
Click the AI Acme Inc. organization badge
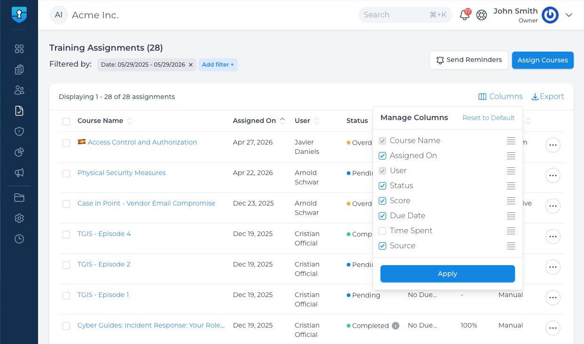pos(59,15)
